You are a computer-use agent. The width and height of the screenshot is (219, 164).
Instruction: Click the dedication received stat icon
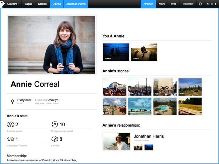10,139
